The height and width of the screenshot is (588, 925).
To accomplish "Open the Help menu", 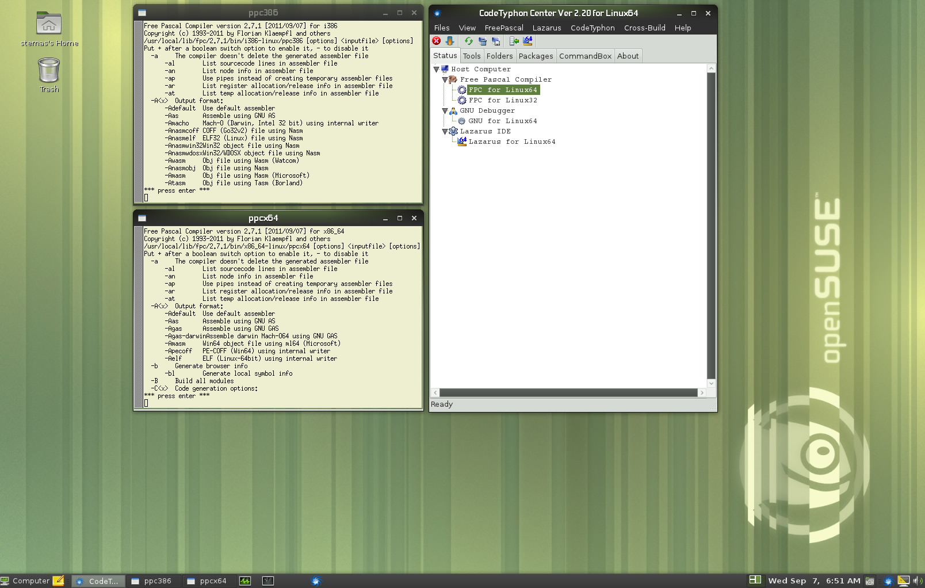I will 683,28.
